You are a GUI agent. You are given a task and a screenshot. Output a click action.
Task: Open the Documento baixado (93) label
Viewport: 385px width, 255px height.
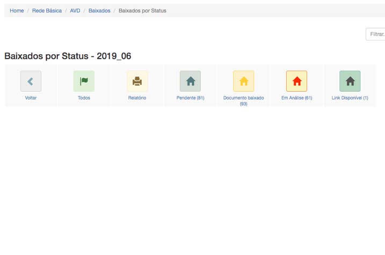pyautogui.click(x=243, y=100)
